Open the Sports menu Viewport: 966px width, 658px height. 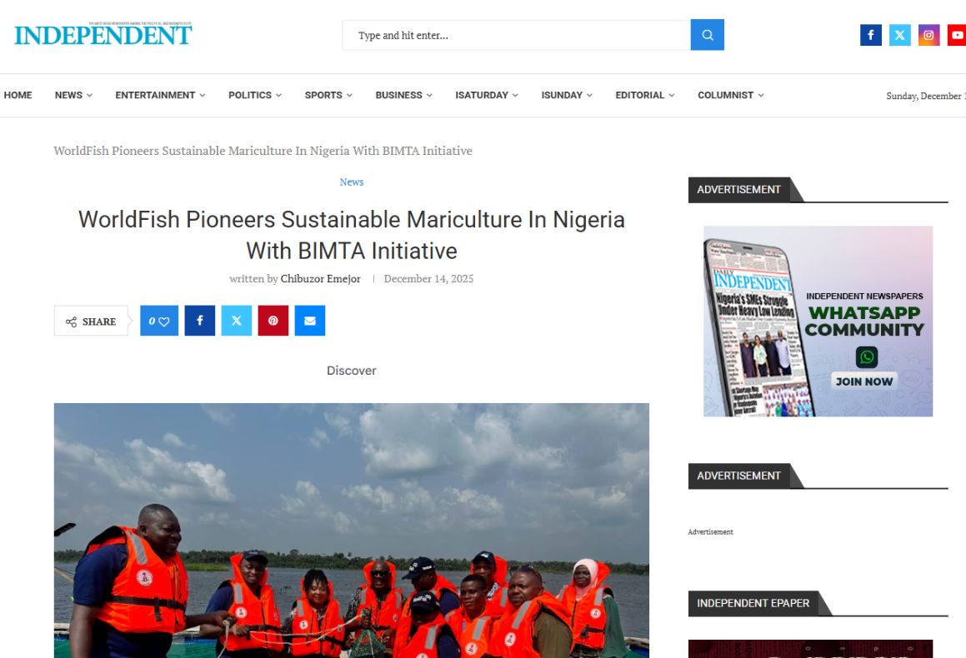point(328,95)
